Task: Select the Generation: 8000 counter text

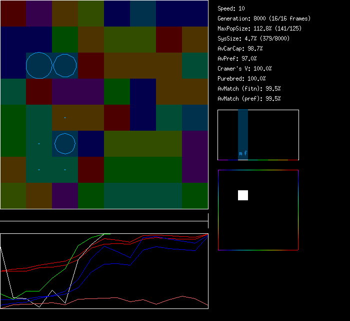Action: point(264,19)
